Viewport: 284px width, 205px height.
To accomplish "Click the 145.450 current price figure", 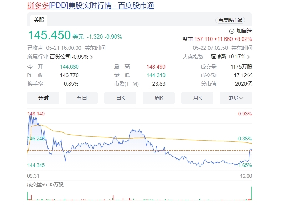I will point(49,35).
